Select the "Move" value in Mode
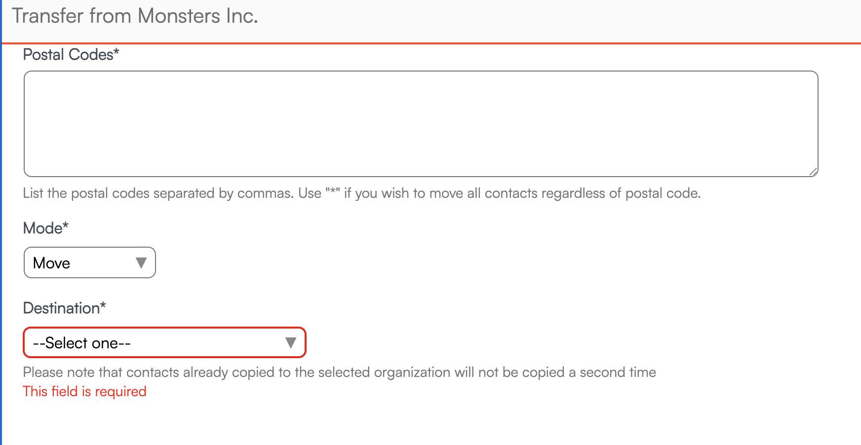 52,263
